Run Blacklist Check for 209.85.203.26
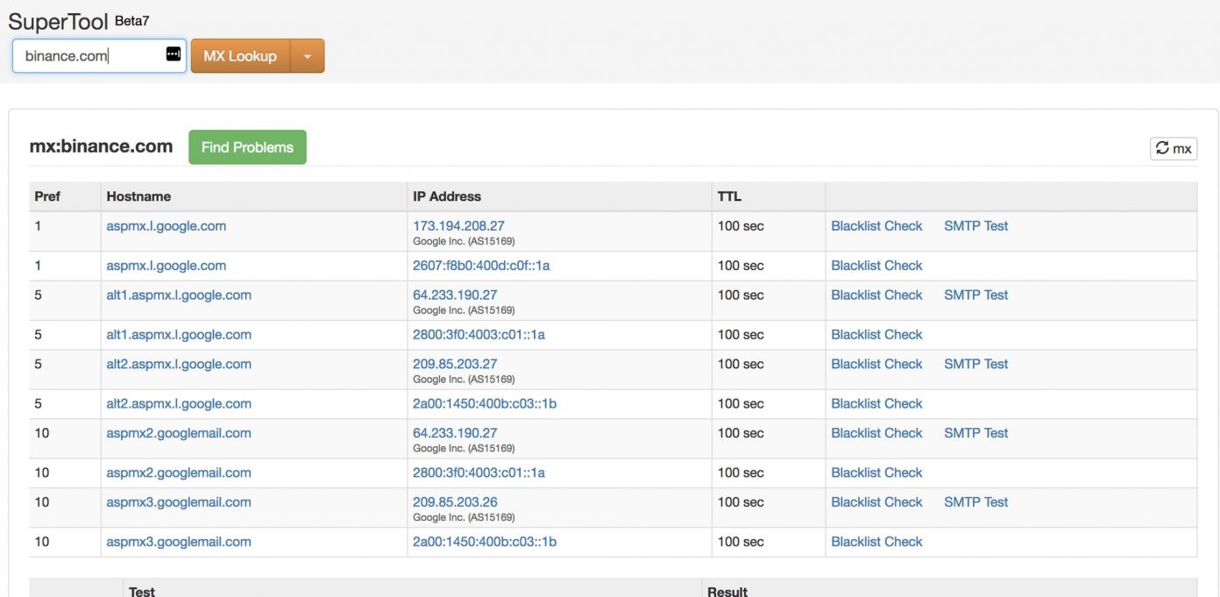Image resolution: width=1220 pixels, height=597 pixels. point(876,501)
